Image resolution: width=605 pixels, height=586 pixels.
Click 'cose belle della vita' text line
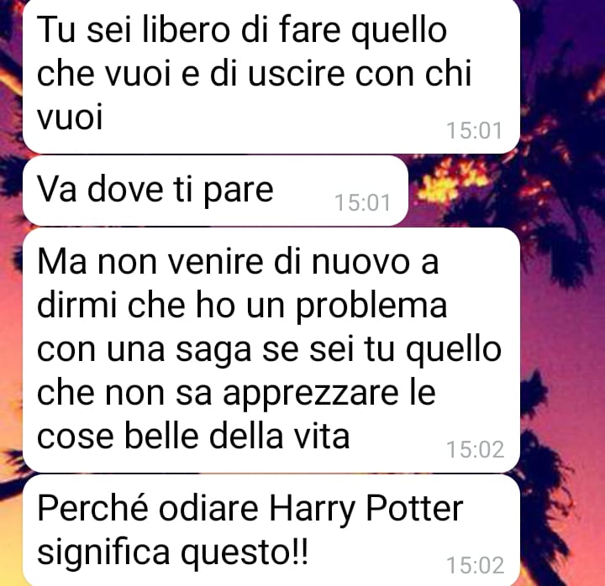(193, 437)
